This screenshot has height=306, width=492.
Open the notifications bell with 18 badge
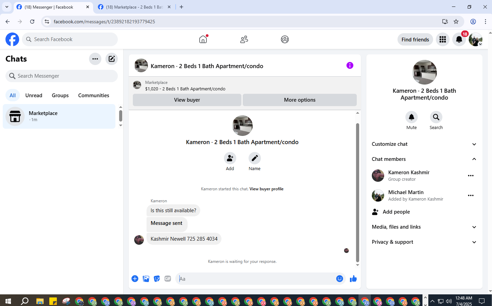click(459, 39)
